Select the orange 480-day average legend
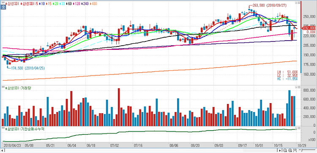Viewport: 317px width, 153px height. click(93, 4)
